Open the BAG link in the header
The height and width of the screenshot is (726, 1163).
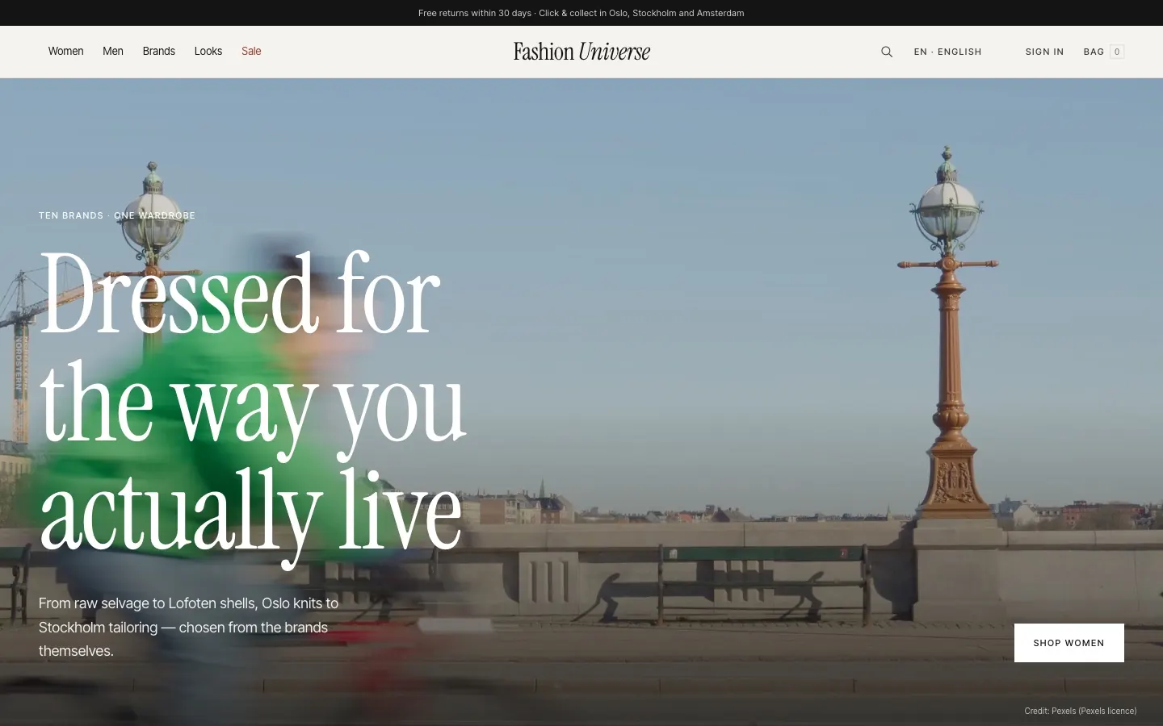[x=1094, y=52]
